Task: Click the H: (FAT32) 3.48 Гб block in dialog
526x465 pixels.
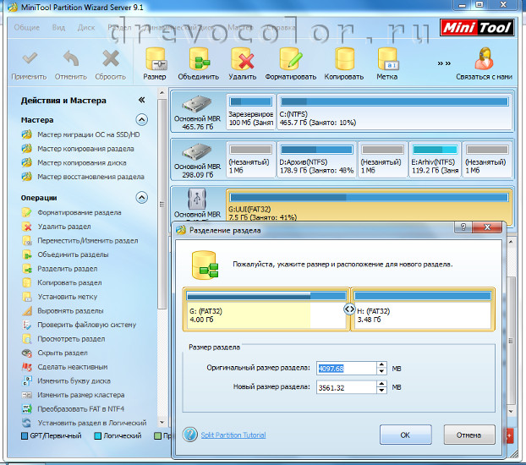Action: coord(423,309)
